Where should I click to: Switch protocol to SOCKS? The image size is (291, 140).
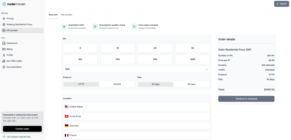(x=117, y=84)
